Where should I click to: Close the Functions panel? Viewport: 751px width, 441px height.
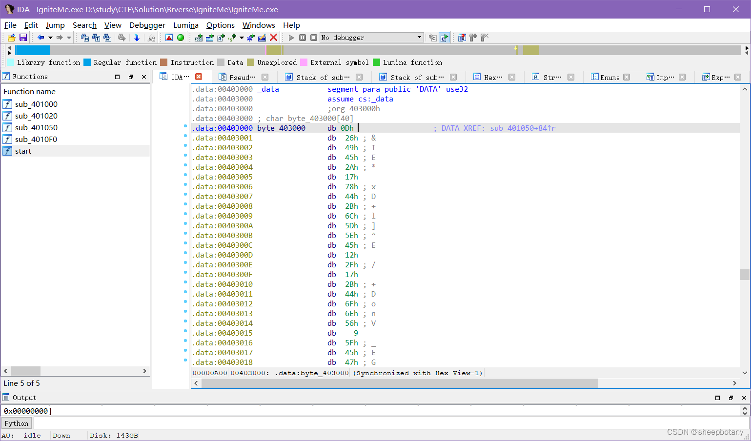coord(144,77)
